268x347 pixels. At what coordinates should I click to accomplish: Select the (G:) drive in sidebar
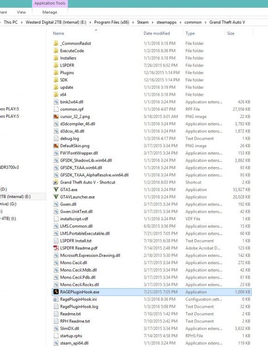coord(8,204)
